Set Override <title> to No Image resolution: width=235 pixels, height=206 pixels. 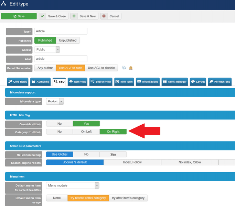click(60, 124)
